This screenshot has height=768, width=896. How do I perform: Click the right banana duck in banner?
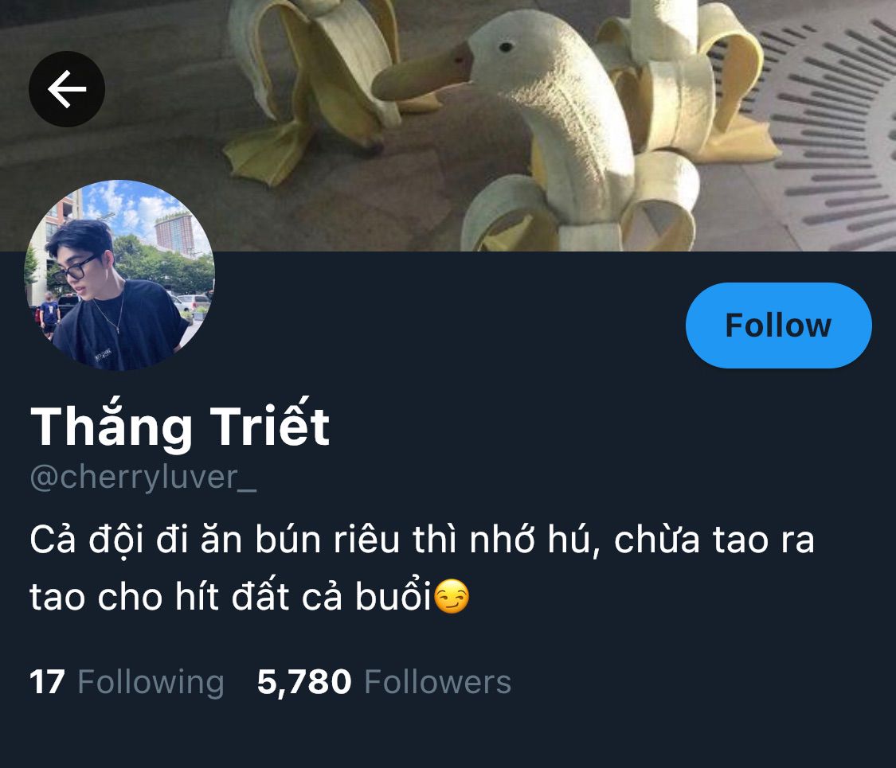point(686,80)
